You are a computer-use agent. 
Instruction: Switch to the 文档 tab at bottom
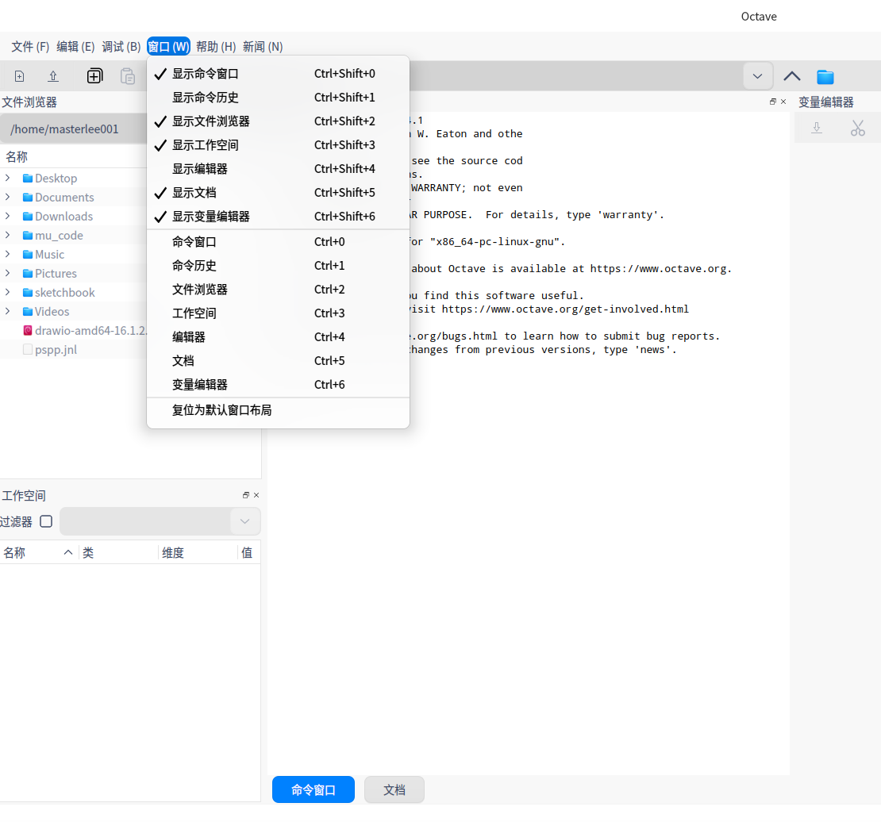[394, 789]
